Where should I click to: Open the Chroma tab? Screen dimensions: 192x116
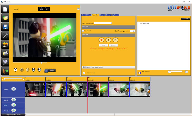102,15
